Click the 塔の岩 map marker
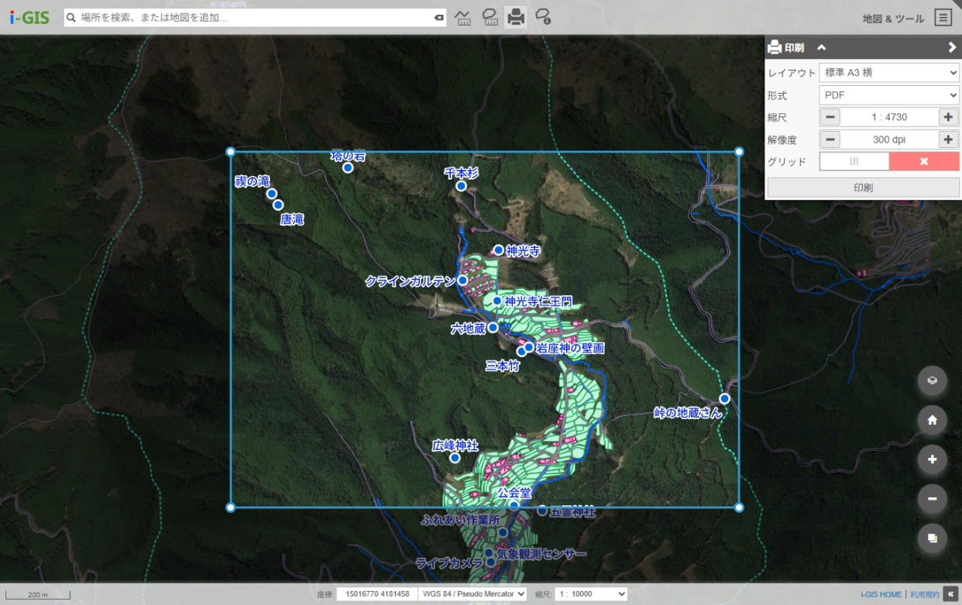 point(348,167)
